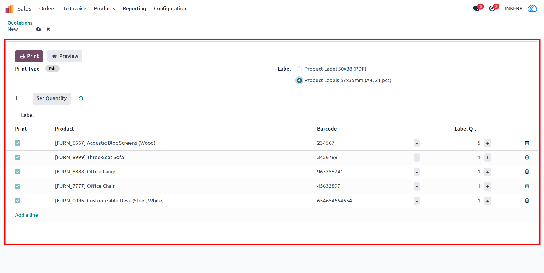Click the Add a line link
The height and width of the screenshot is (273, 544).
pyautogui.click(x=26, y=215)
